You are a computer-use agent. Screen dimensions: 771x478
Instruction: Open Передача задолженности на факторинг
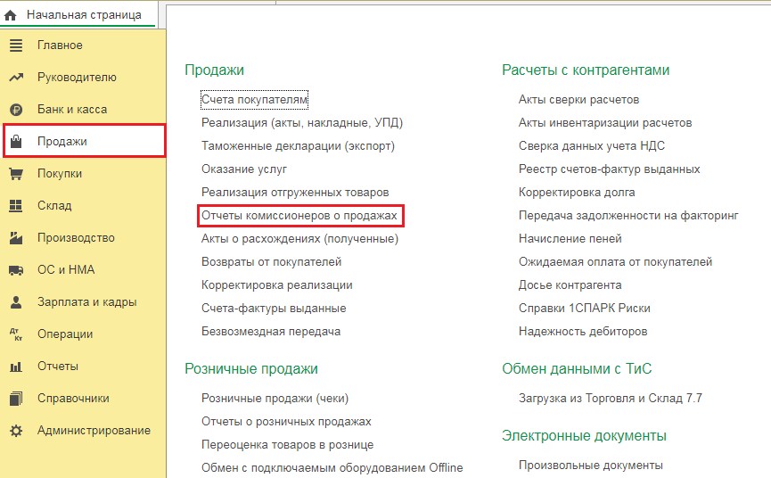628,216
